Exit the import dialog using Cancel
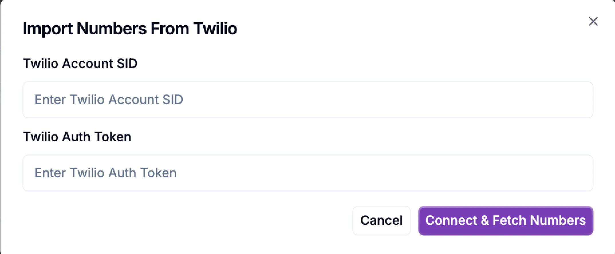The width and height of the screenshot is (615, 254). [381, 220]
